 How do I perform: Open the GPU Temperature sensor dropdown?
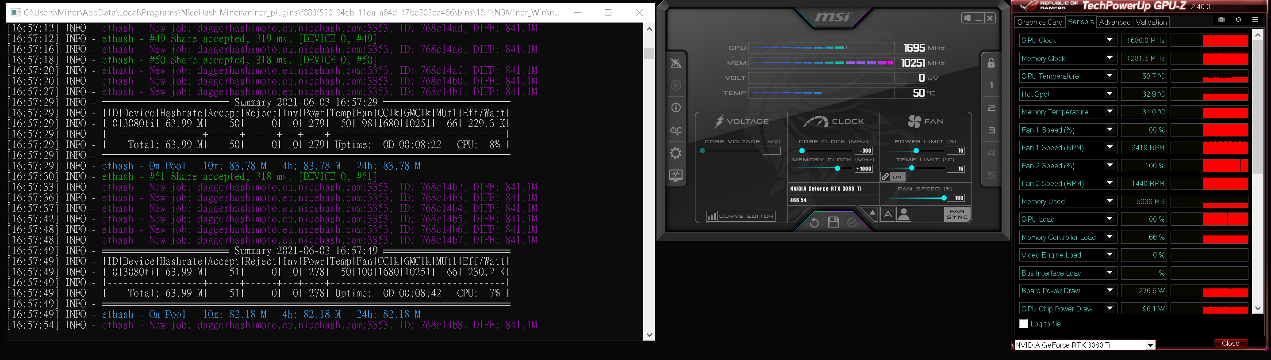coord(1110,76)
